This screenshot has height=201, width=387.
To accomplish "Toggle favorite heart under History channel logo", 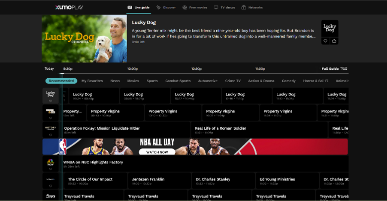I will 50,135.
